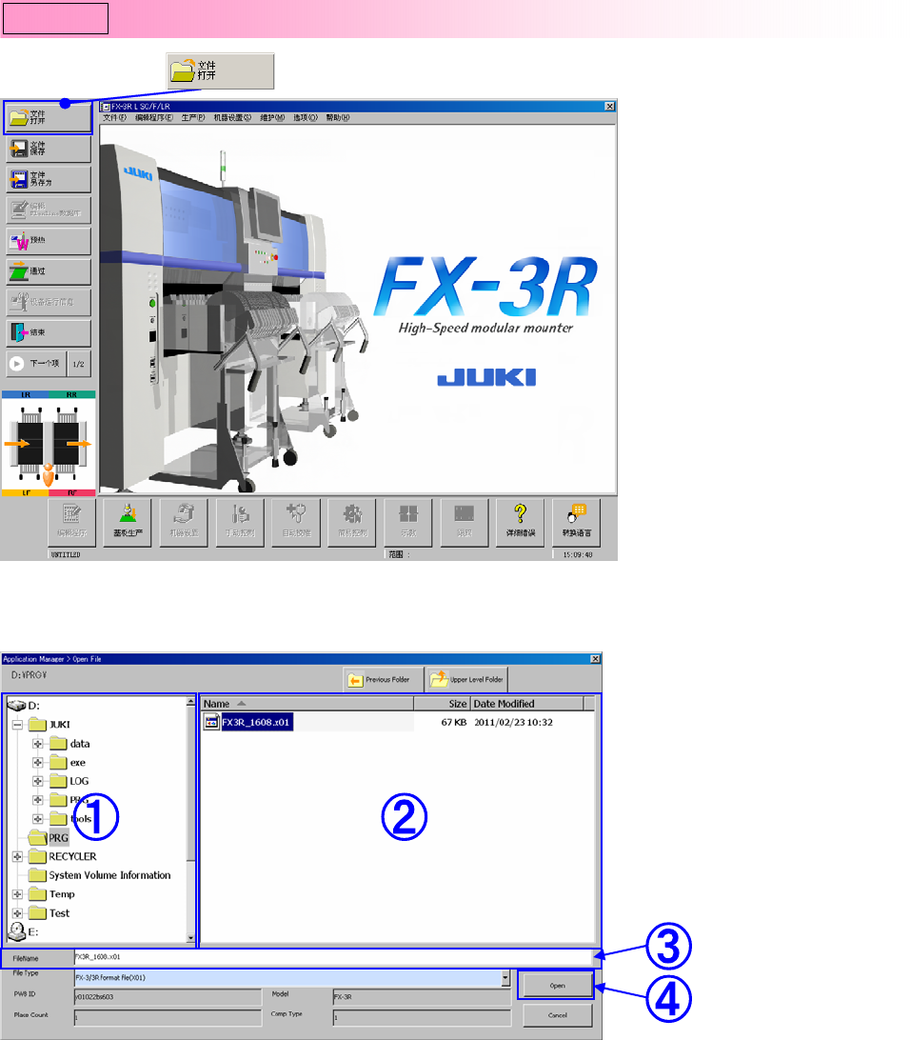Viewport: 910px width, 1040px height.
Task: Sort by the Size column header
Action: coord(442,704)
